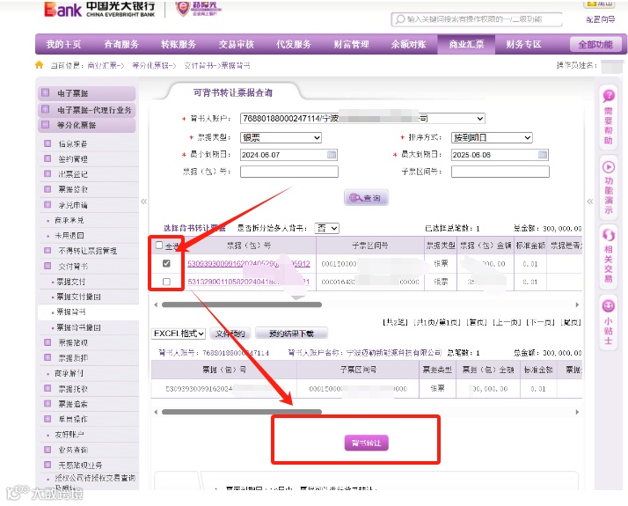Click 全部功能 button

(595, 45)
